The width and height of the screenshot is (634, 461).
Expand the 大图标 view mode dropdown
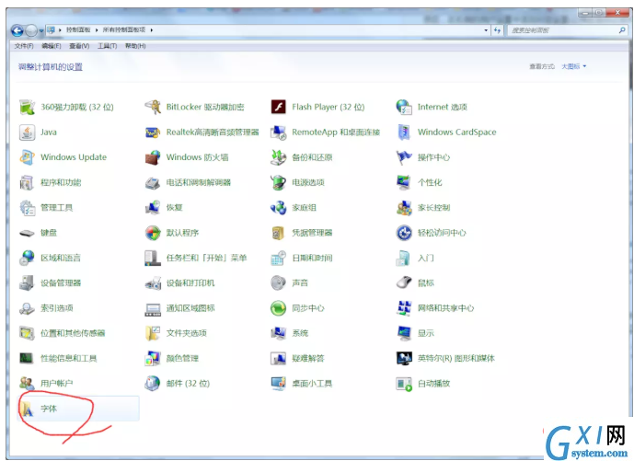point(573,66)
